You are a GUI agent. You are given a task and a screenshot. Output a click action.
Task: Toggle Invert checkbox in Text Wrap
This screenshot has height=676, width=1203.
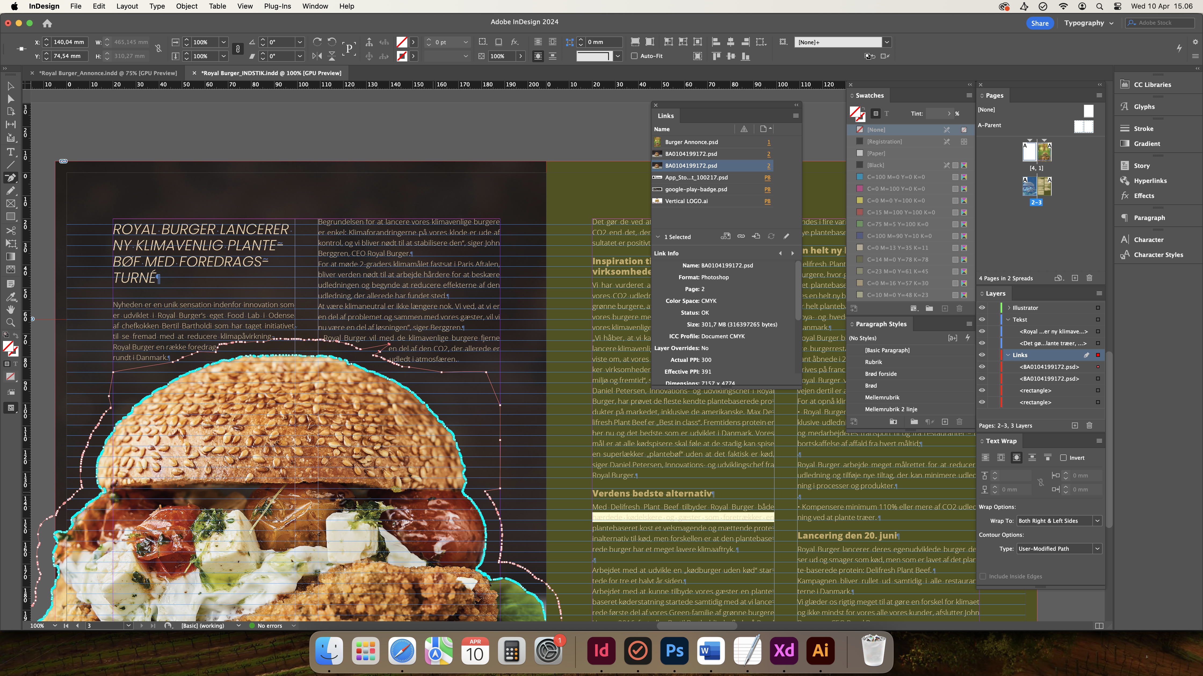[x=1063, y=458]
